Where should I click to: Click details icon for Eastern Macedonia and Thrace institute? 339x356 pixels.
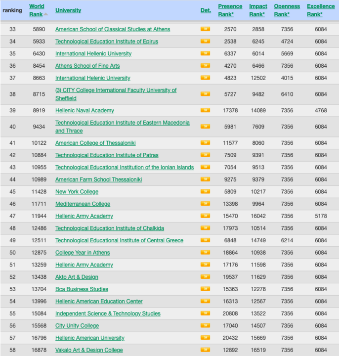[x=205, y=127]
